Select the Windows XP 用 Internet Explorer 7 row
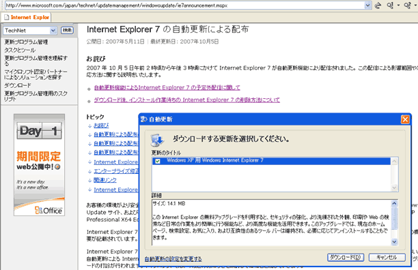Screen dimensions: 418x270 (x=271, y=161)
